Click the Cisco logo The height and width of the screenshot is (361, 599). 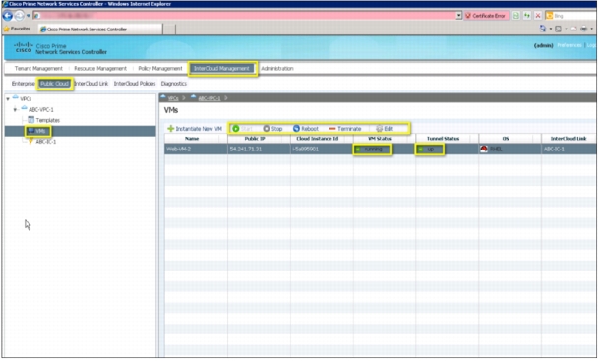pyautogui.click(x=24, y=48)
